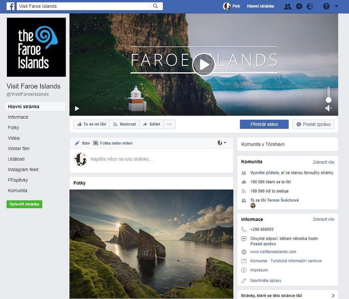The image size is (349, 299).
Task: Like the page with To se mi líbí
Action: click(91, 124)
